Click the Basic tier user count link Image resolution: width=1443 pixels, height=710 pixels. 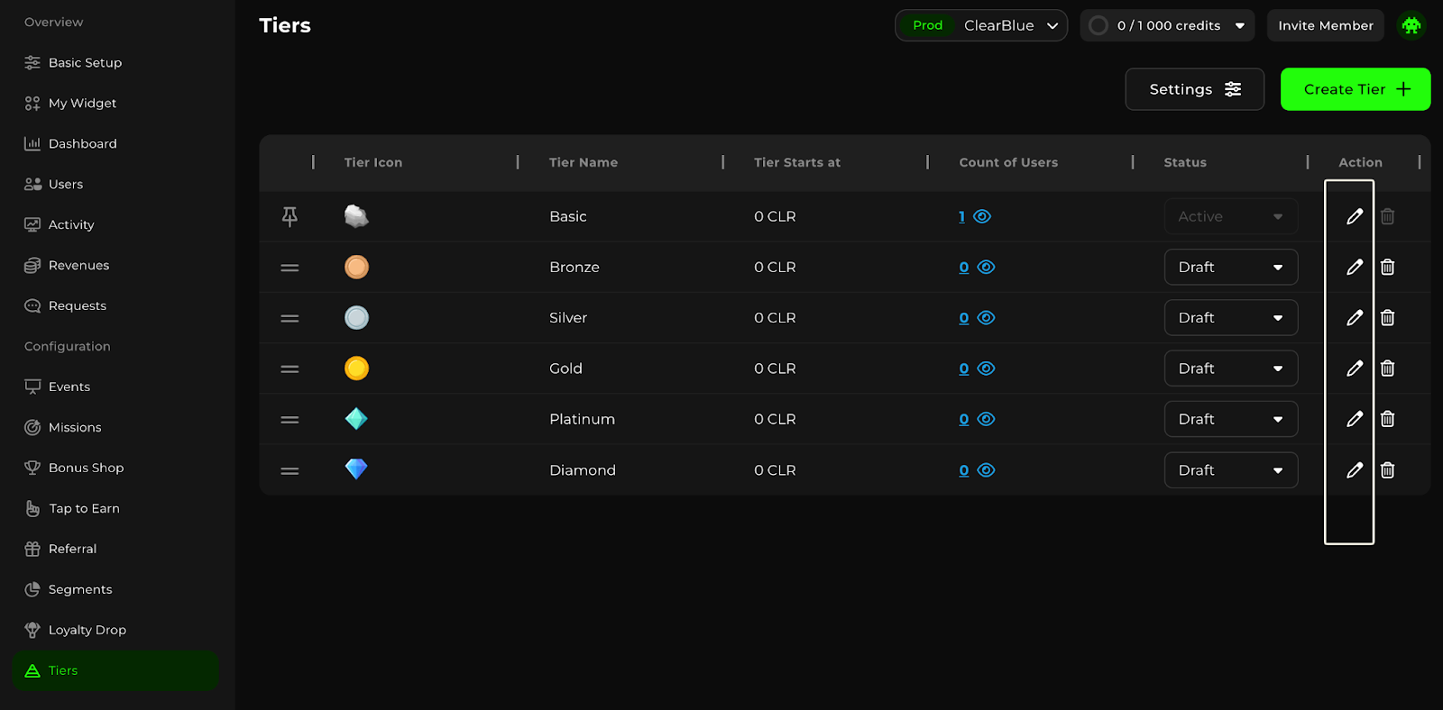(x=962, y=216)
